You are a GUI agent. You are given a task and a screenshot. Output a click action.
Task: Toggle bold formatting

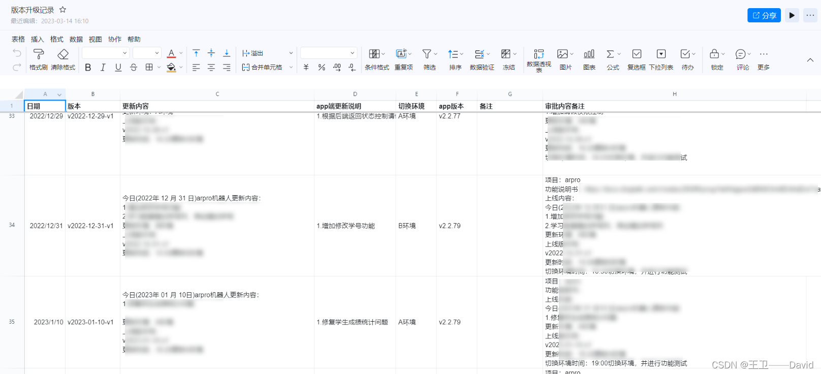click(88, 67)
